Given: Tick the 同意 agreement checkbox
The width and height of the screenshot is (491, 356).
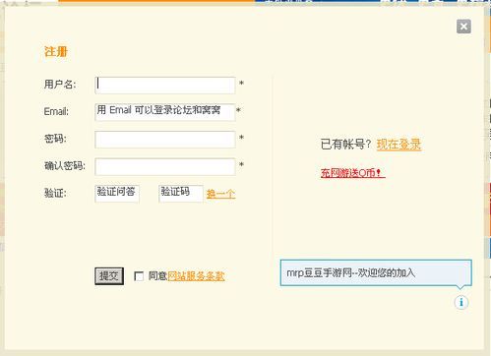Looking at the screenshot, I should pyautogui.click(x=139, y=276).
